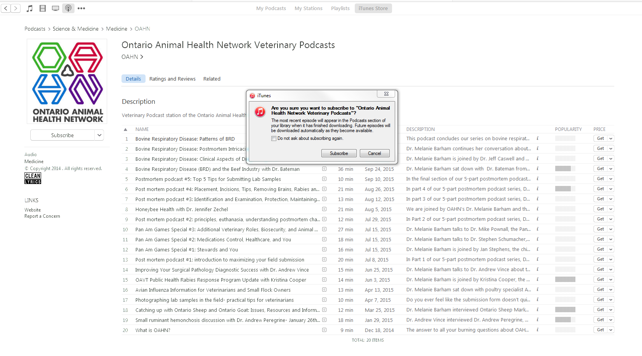Open the Movies library icon
Viewport: 642px width, 356px height.
[x=43, y=8]
